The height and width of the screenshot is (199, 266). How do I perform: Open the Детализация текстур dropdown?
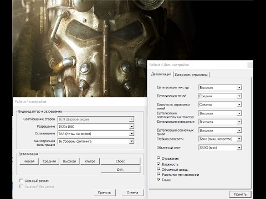(220, 87)
